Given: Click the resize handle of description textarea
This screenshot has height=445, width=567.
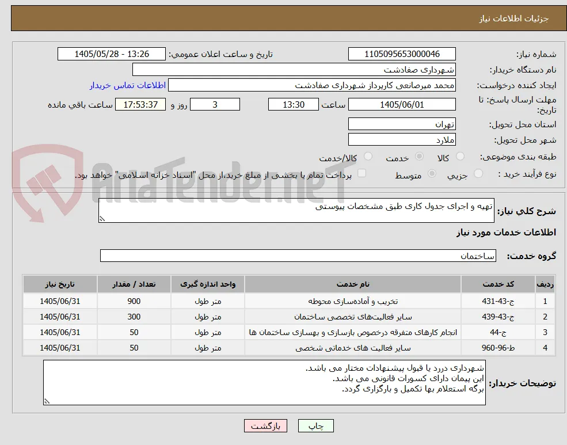Looking at the screenshot, I should pos(102,219).
